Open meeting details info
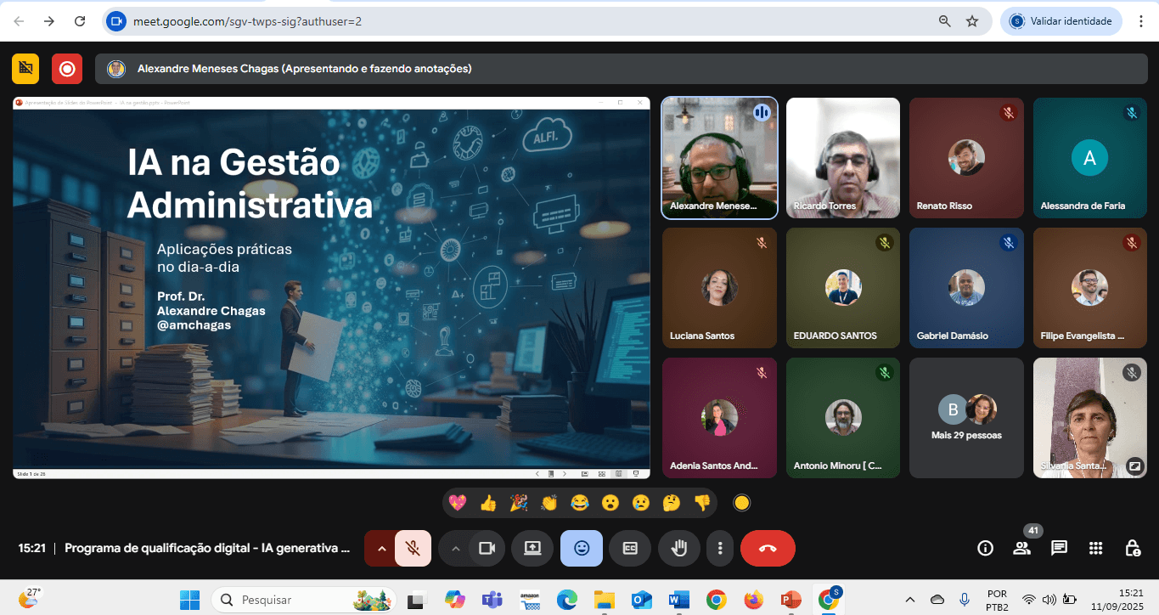Image resolution: width=1159 pixels, height=615 pixels. (985, 548)
